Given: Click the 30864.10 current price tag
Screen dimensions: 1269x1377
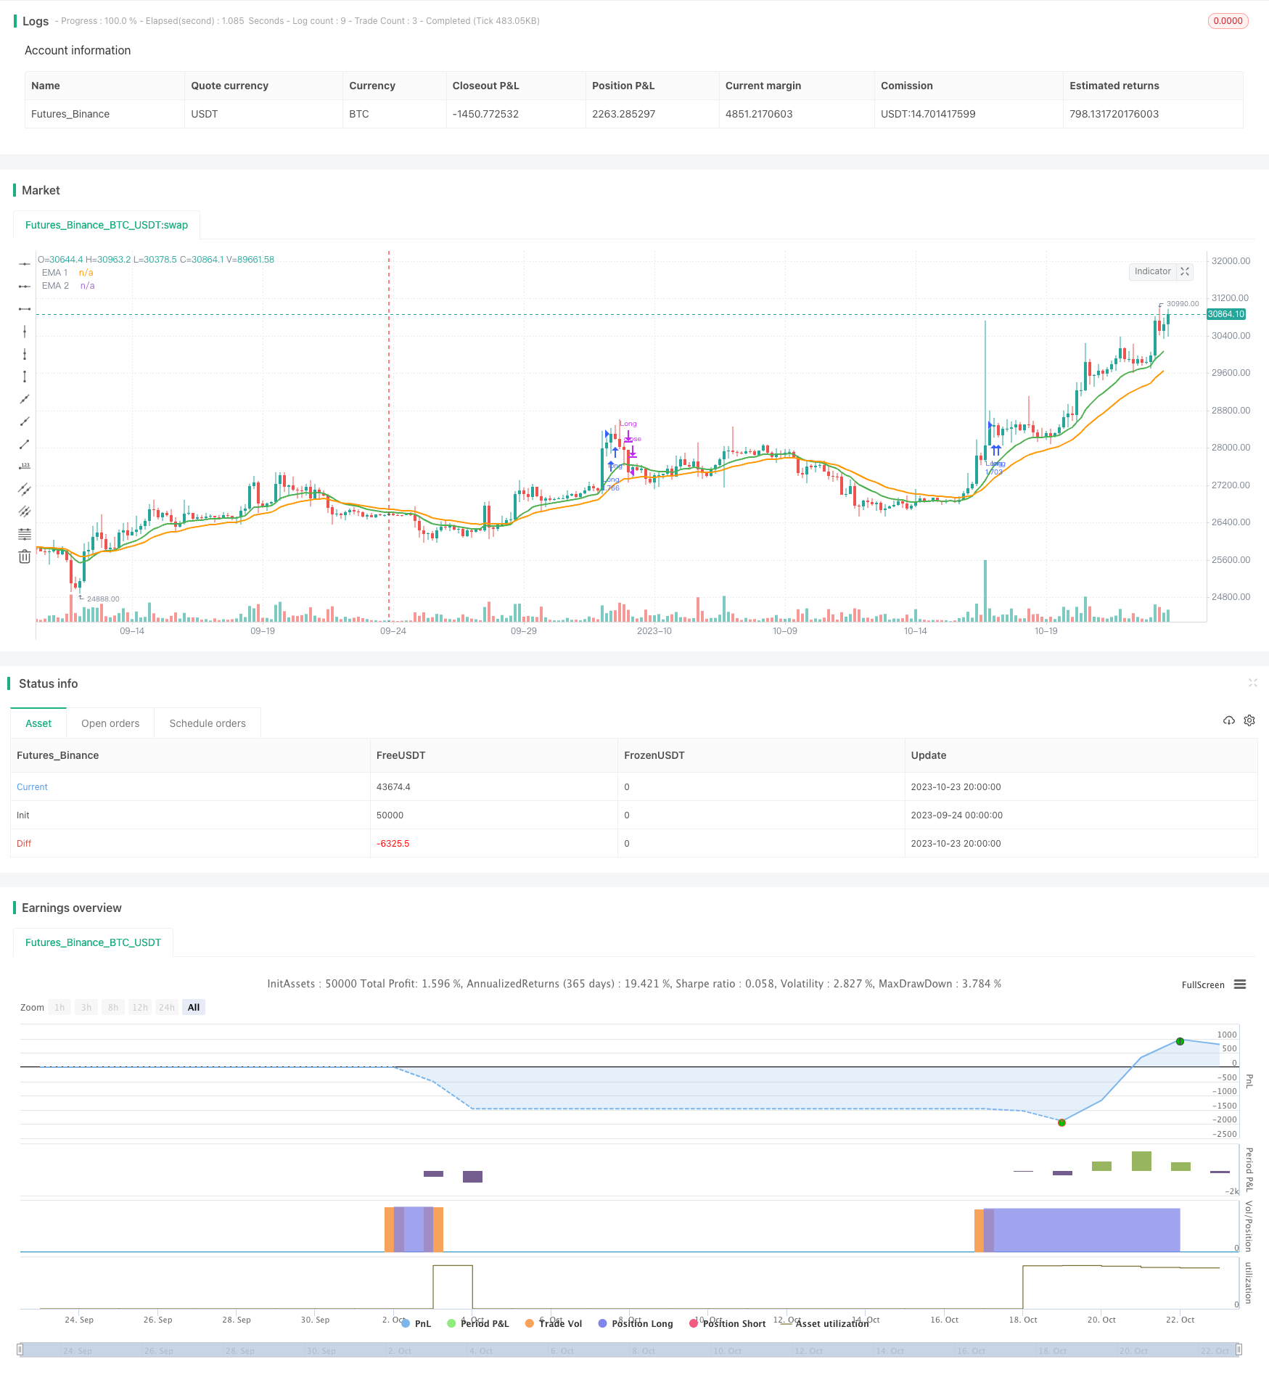Looking at the screenshot, I should click(x=1226, y=314).
